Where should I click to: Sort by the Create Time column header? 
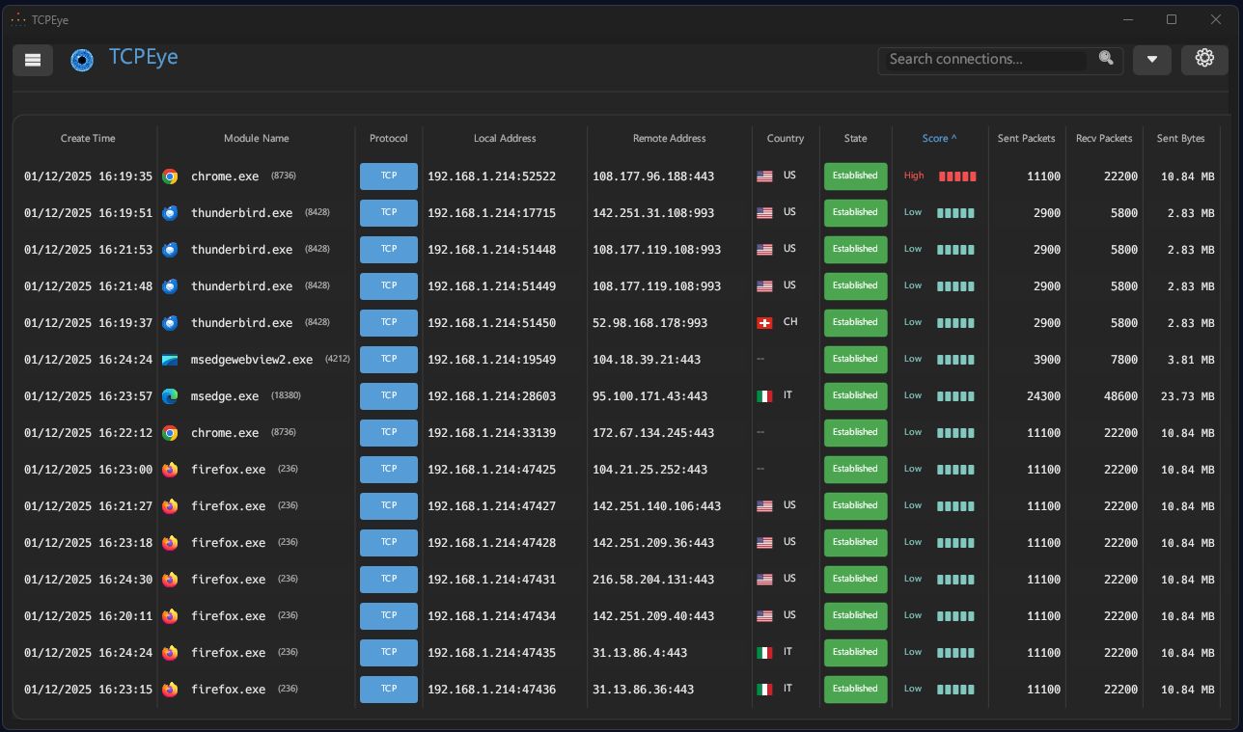click(88, 139)
